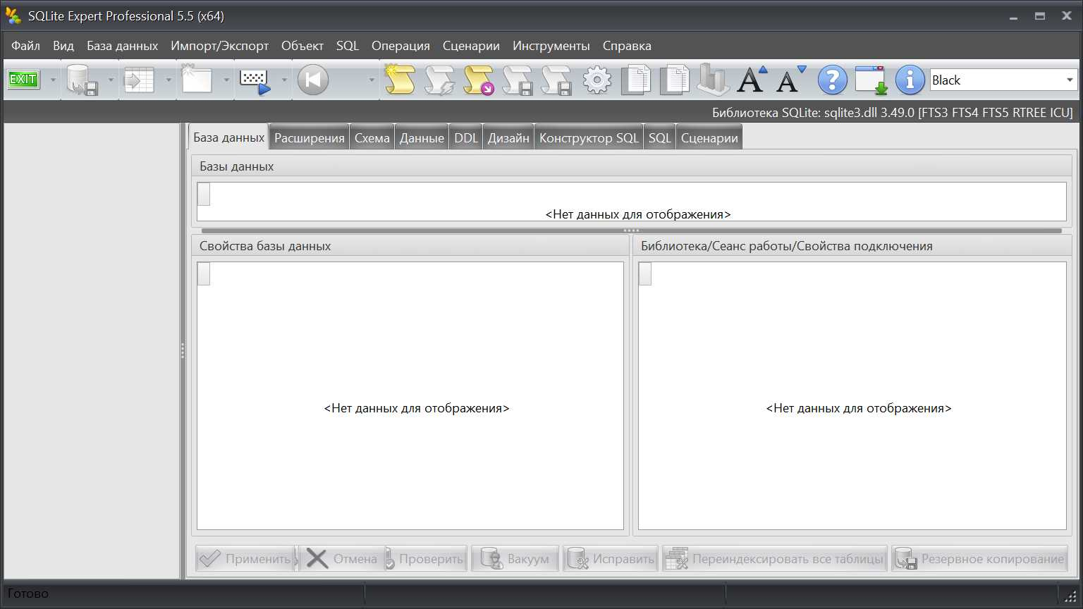The width and height of the screenshot is (1083, 609).
Task: Expand the arrow next to the EXIT icon
Action: coord(52,80)
